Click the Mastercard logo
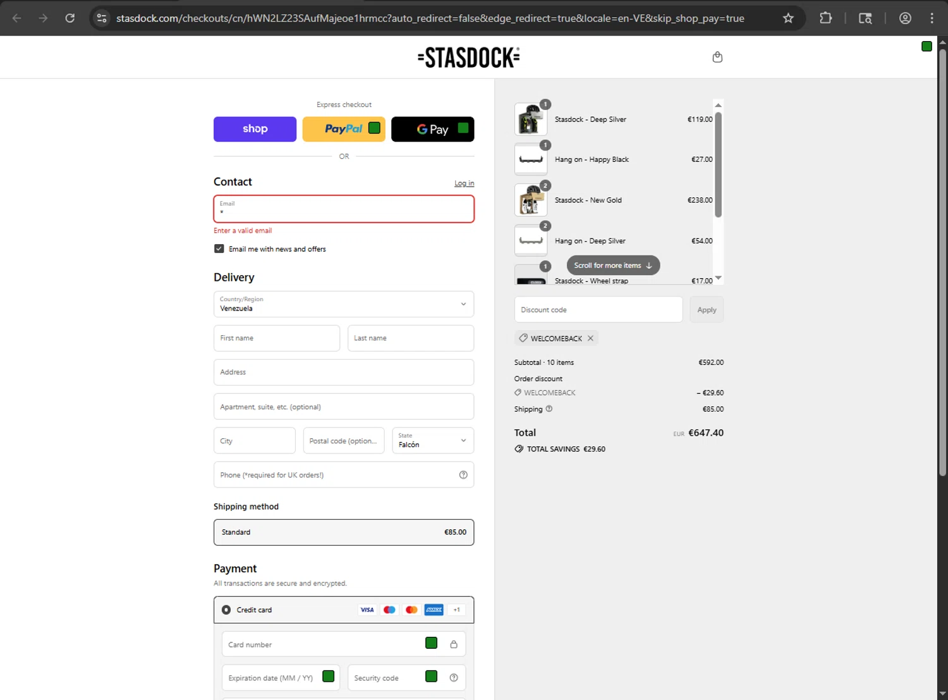The image size is (948, 700). [x=411, y=610]
